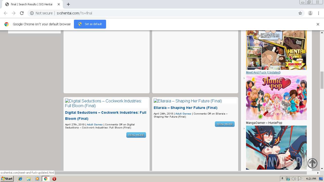Click the red Opera taskbar icon
Image resolution: width=324 pixels, height=182 pixels.
pyautogui.click(x=54, y=179)
